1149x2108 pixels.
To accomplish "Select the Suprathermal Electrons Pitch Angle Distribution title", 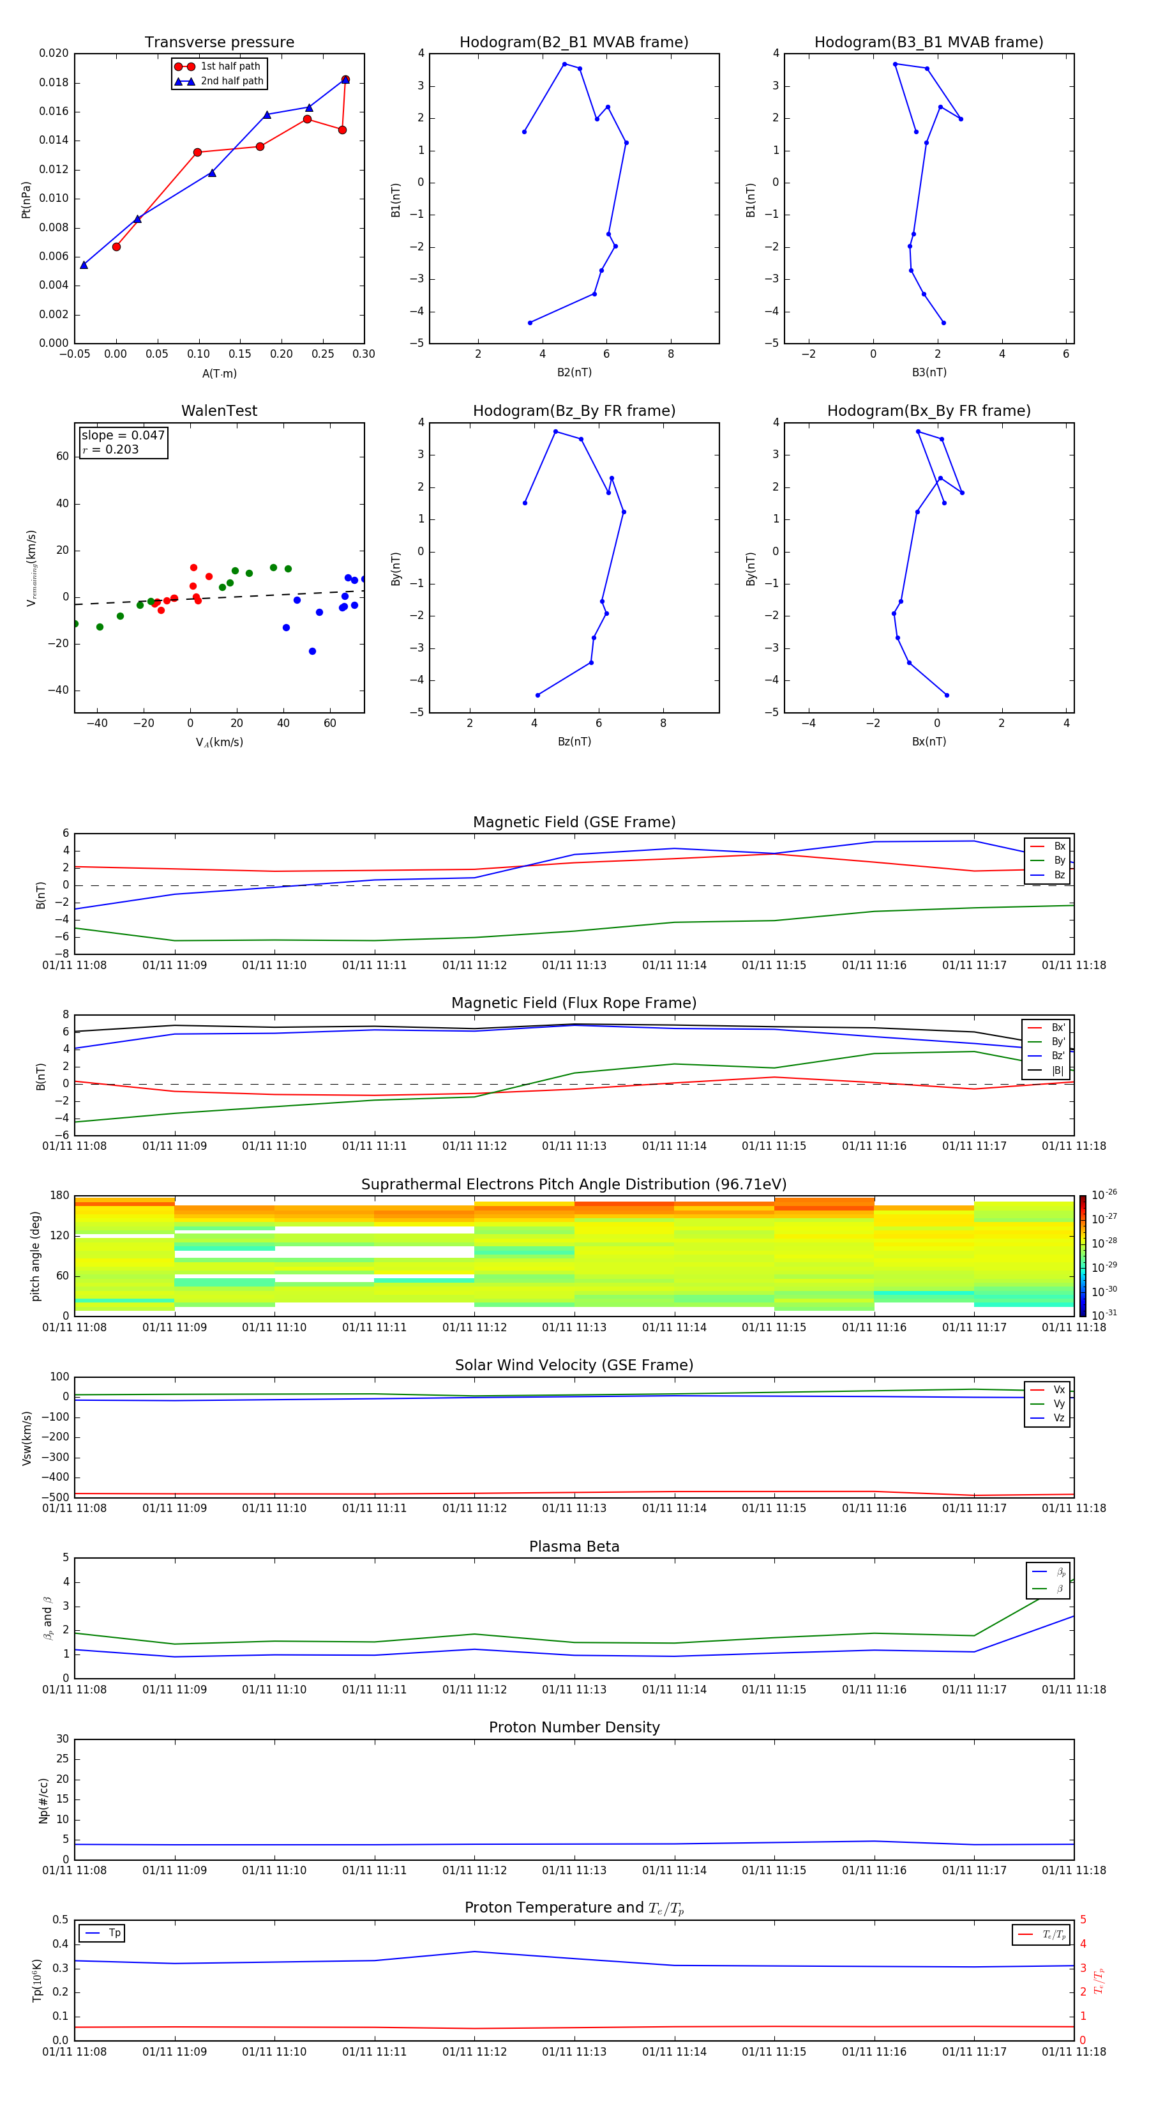I will pyautogui.click(x=574, y=1184).
